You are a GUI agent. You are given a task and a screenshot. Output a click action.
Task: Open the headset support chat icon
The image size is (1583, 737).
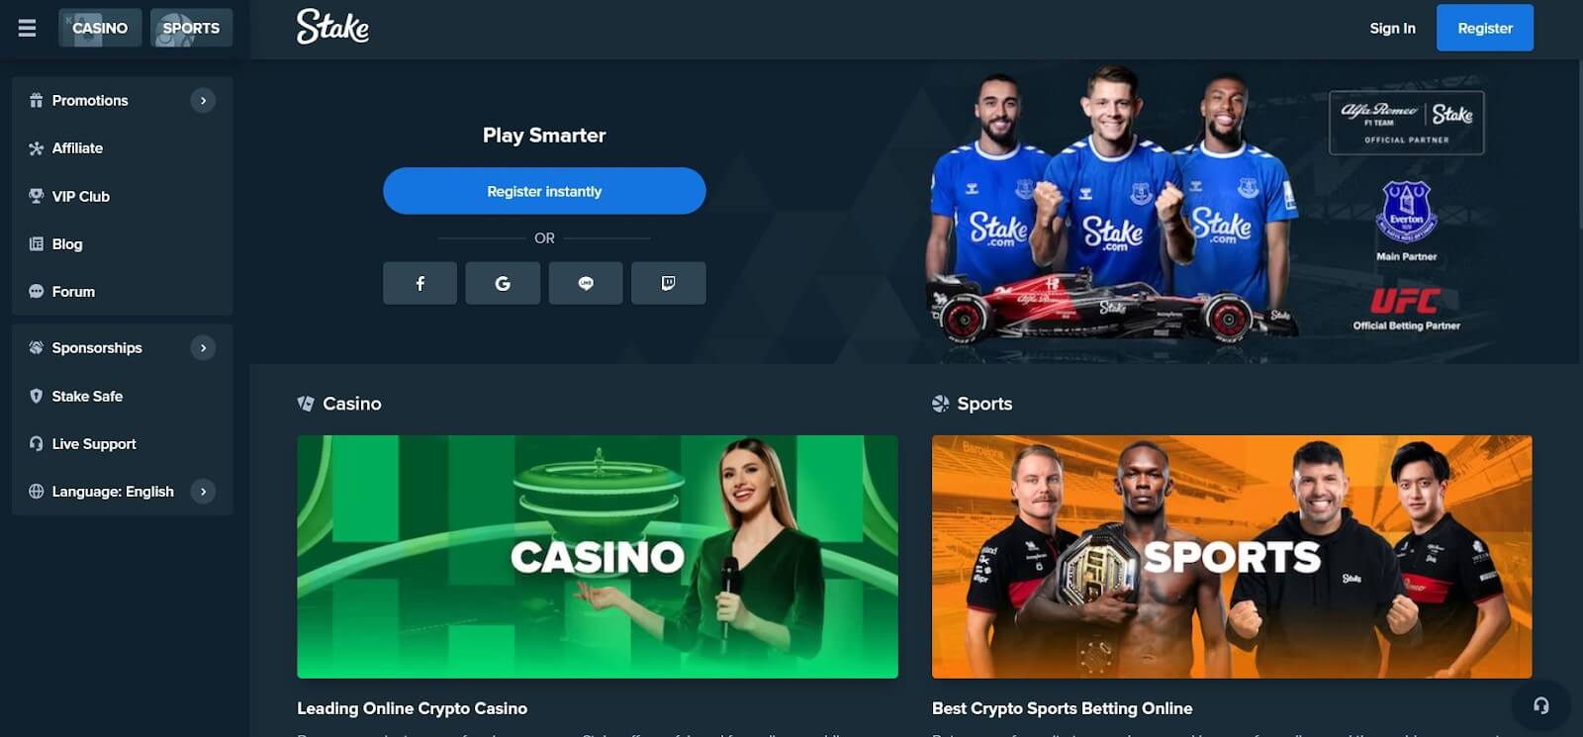tap(1540, 705)
